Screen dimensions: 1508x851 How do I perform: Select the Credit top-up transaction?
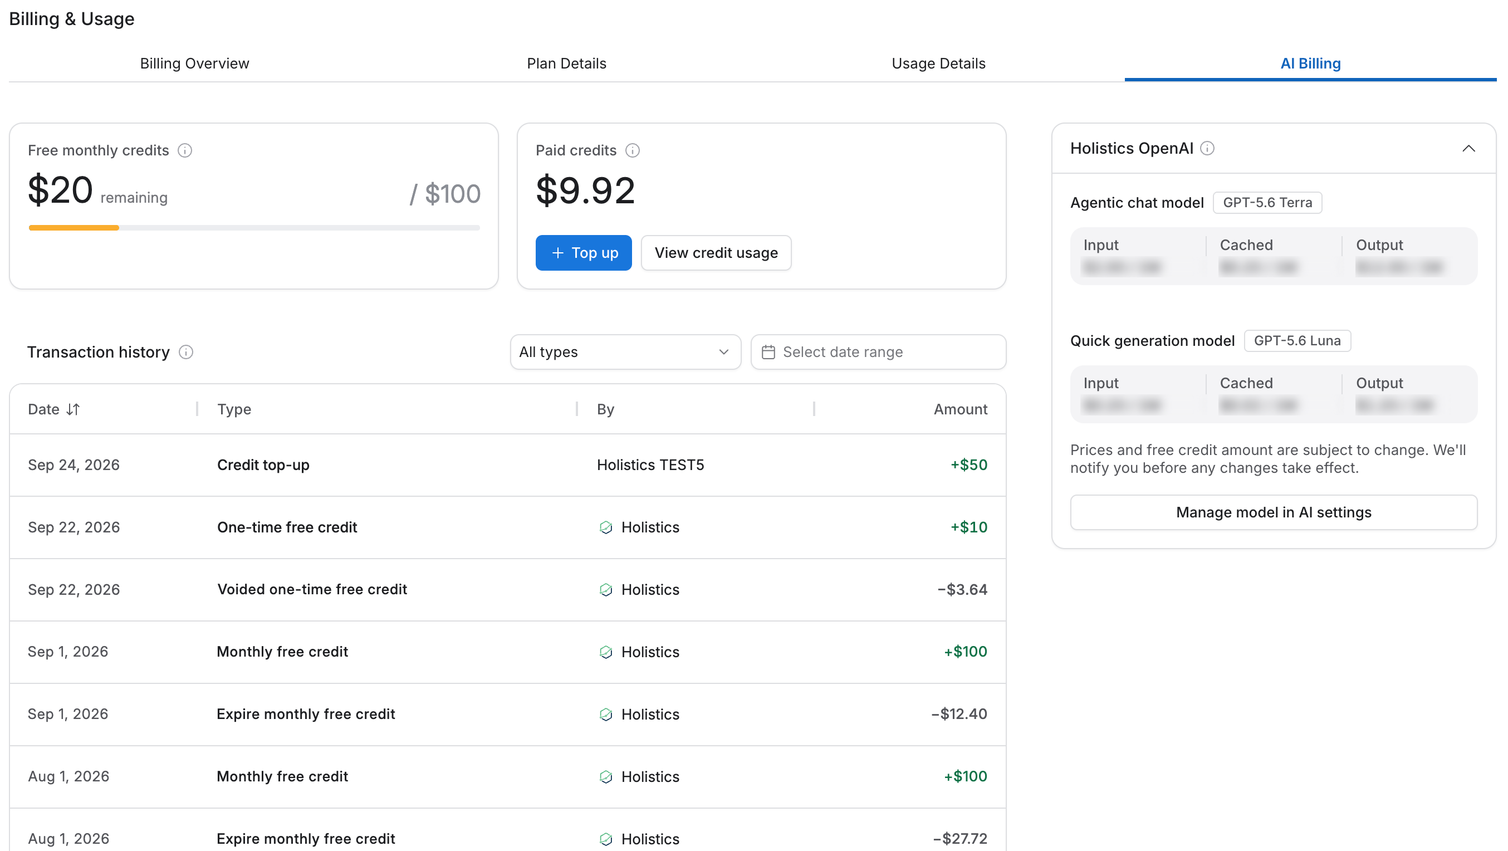point(507,464)
